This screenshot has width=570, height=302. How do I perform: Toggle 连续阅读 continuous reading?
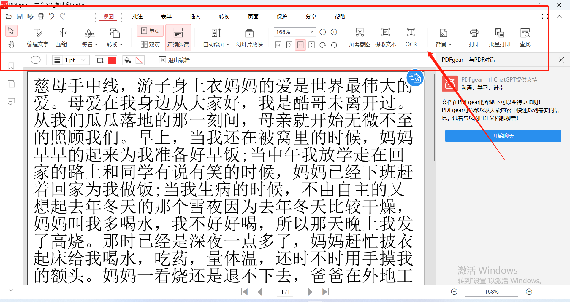(x=178, y=38)
